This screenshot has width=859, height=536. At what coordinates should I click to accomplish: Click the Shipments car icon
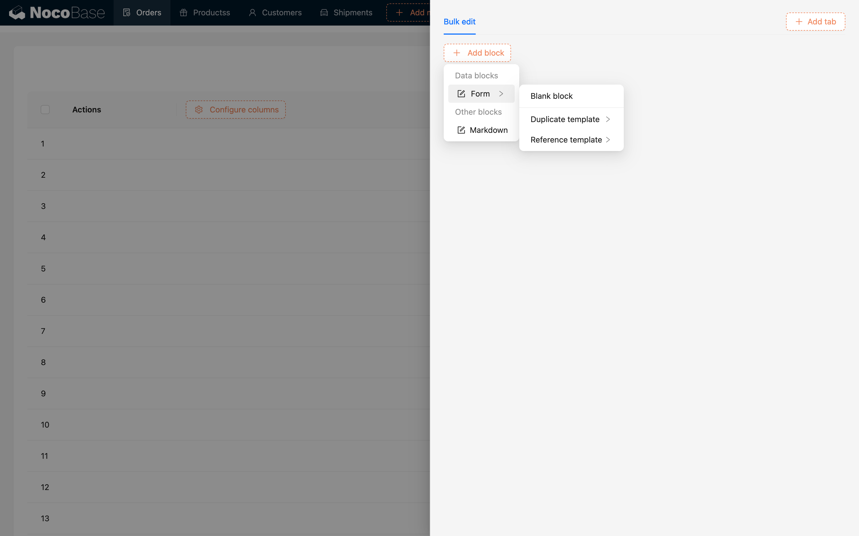[324, 13]
